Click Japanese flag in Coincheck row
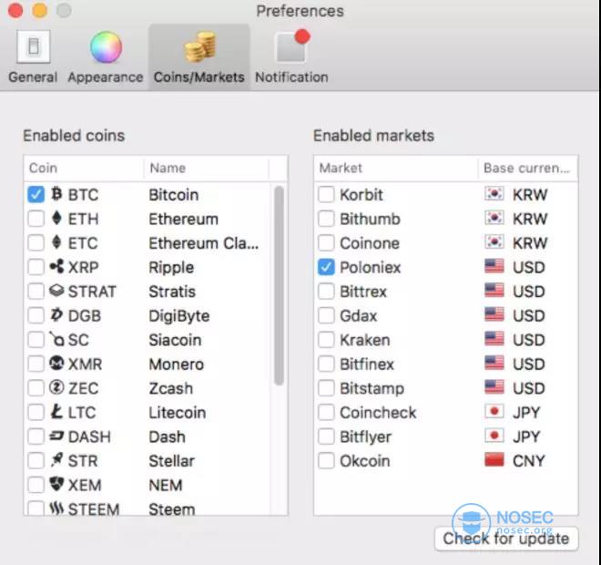This screenshot has height=565, width=601. (494, 411)
